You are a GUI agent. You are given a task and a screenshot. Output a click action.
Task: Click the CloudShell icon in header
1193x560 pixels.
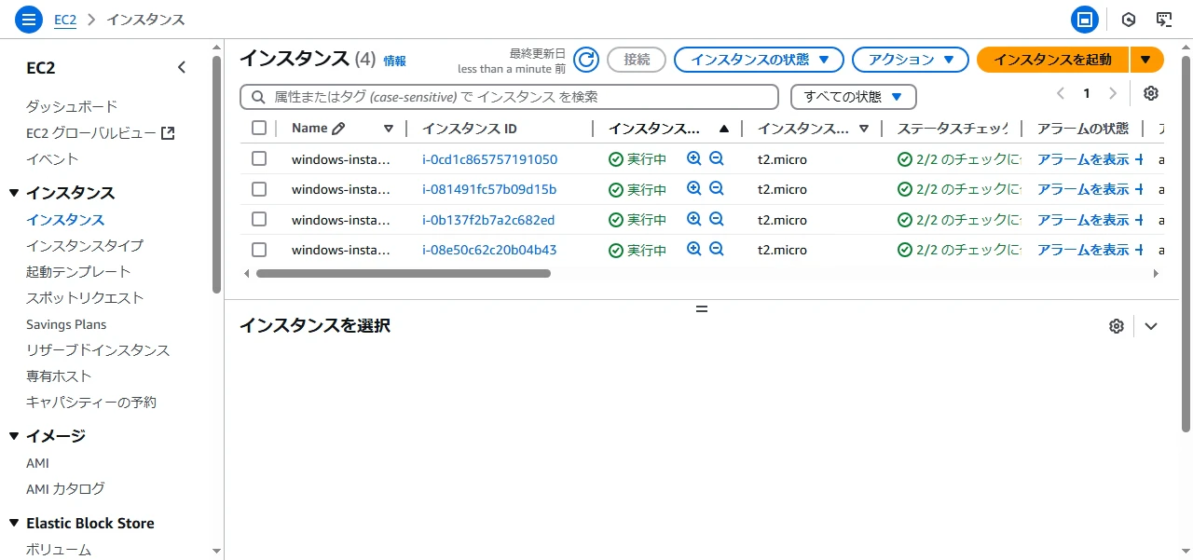pos(1163,20)
